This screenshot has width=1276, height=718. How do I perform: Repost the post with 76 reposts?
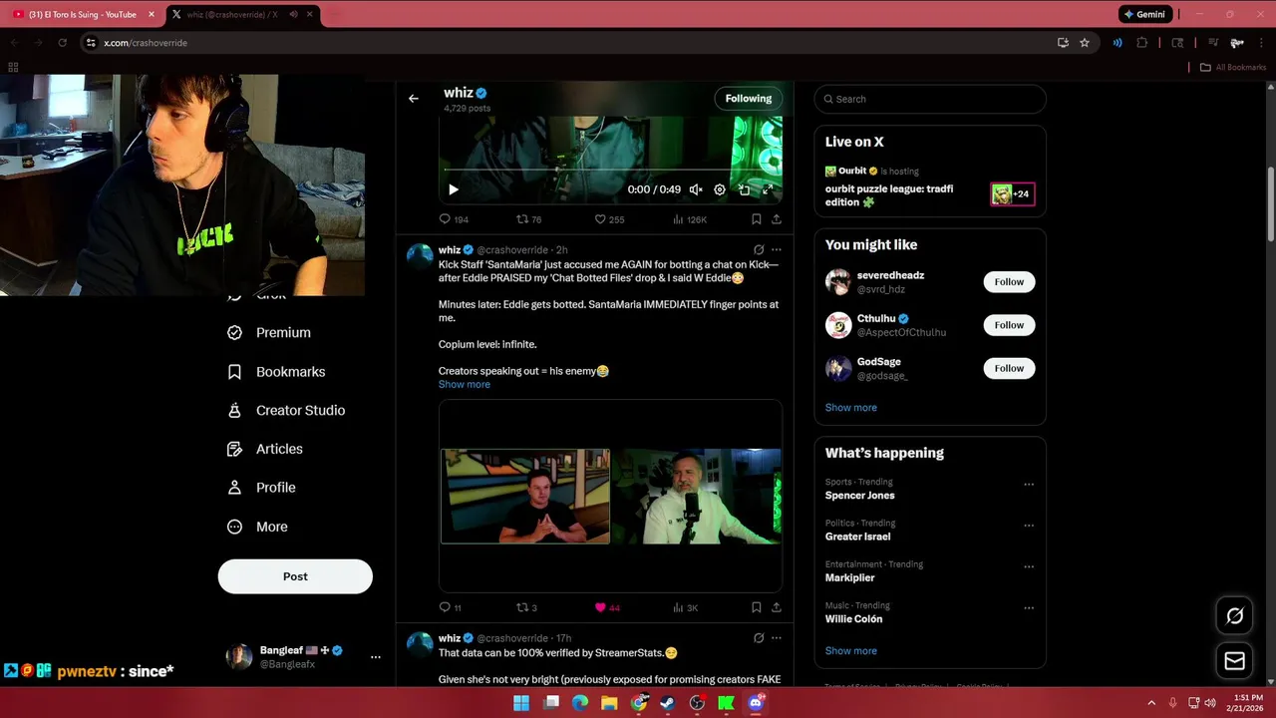point(528,219)
